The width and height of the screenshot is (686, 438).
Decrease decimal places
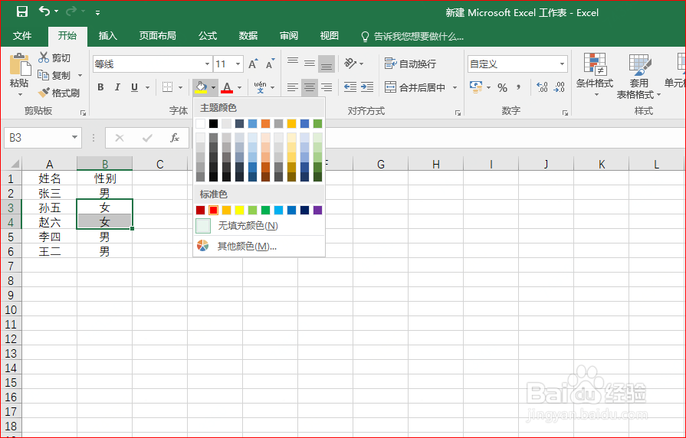pos(559,87)
